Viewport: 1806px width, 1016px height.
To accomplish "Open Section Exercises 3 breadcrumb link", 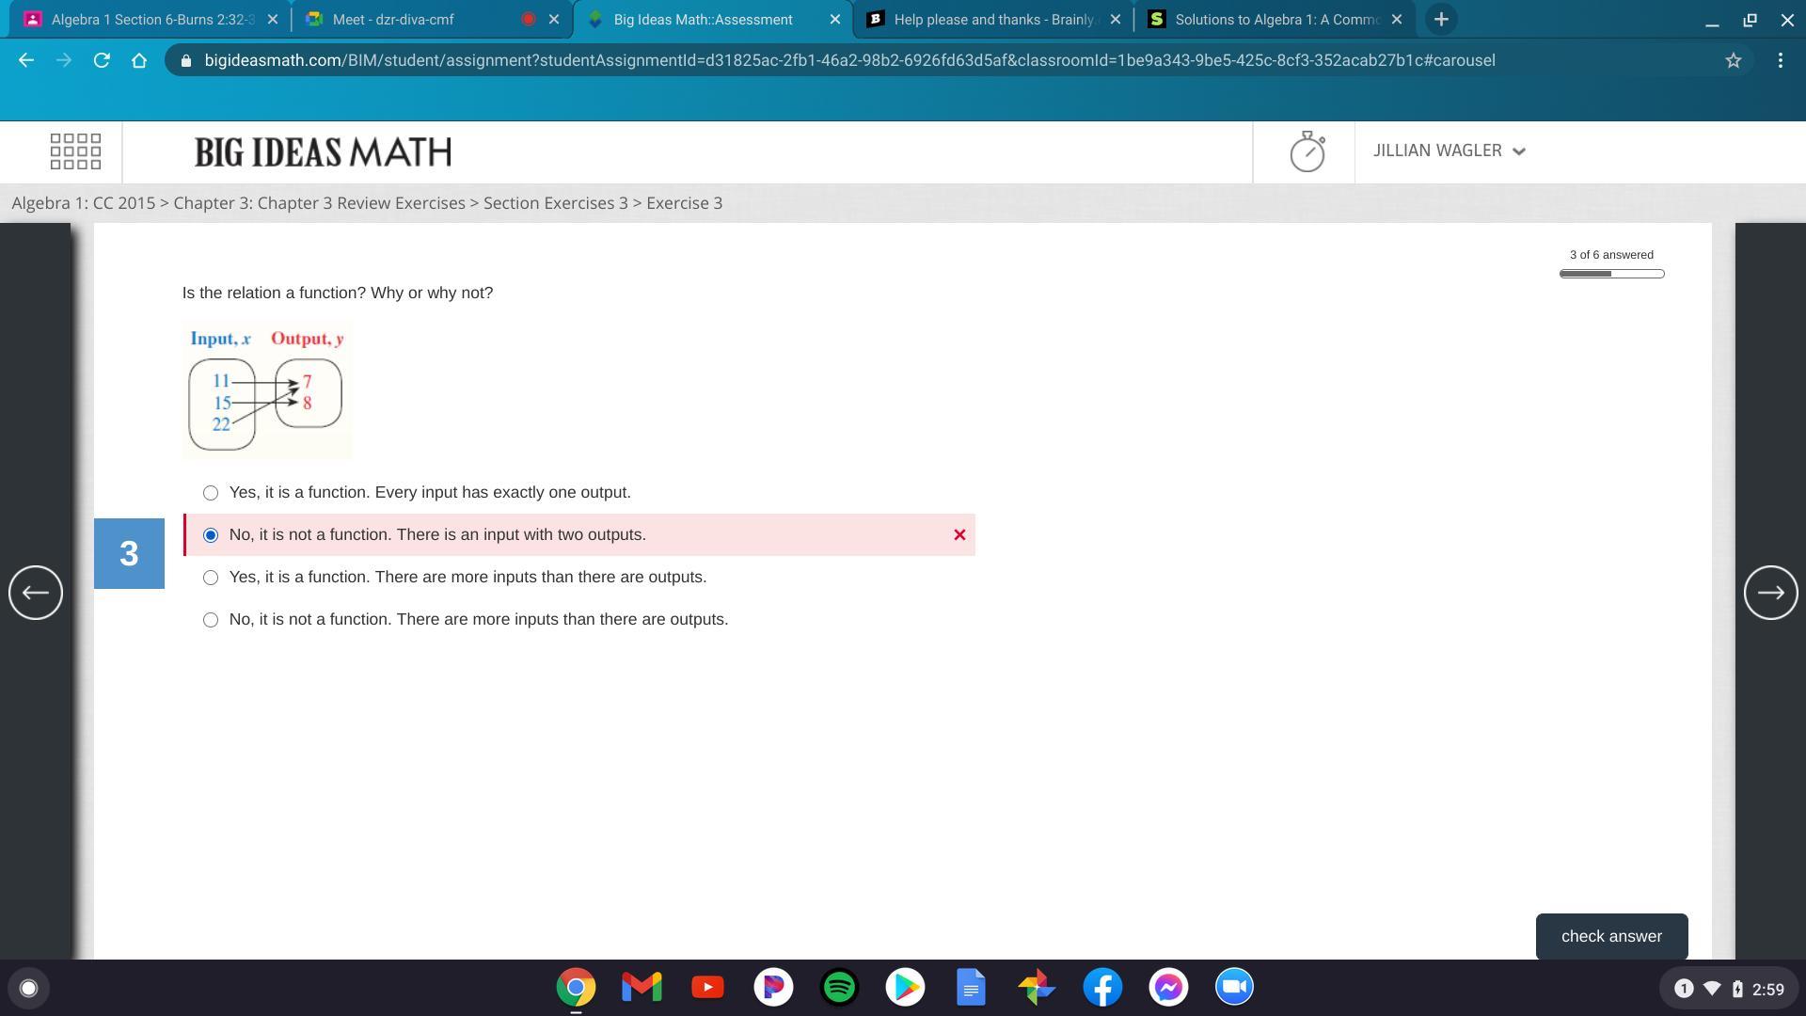I will [x=555, y=203].
